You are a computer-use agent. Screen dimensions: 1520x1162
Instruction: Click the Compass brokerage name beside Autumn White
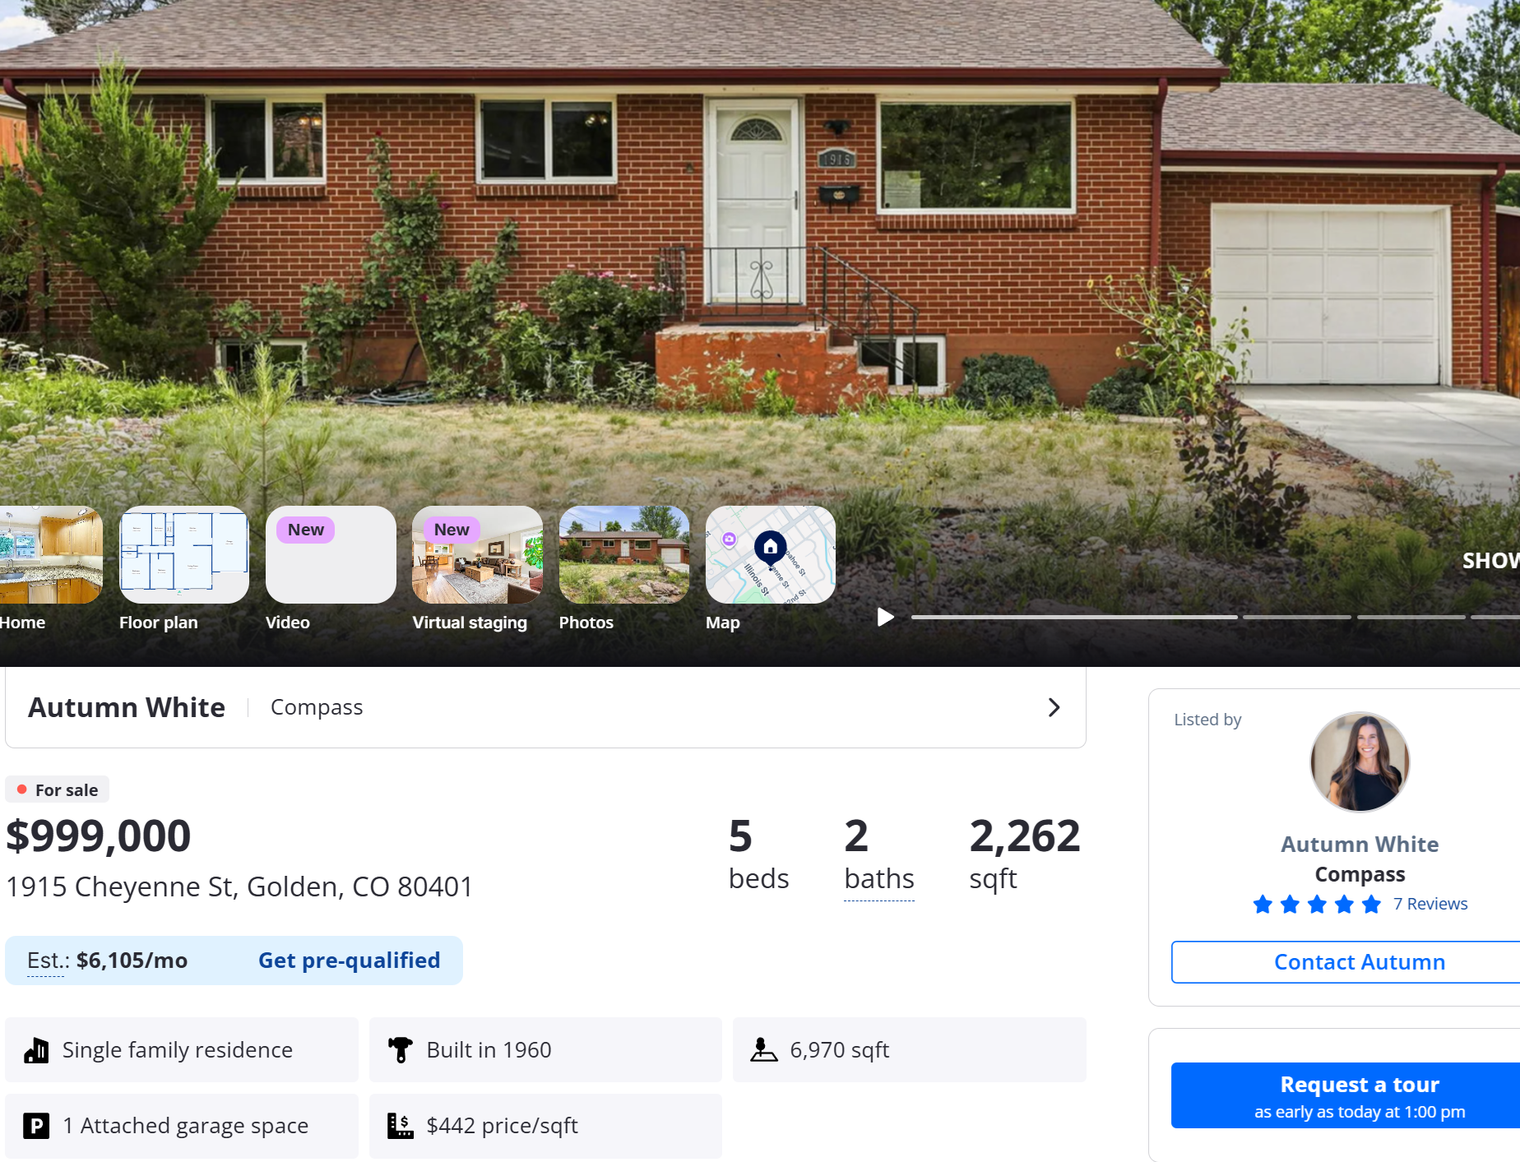317,707
